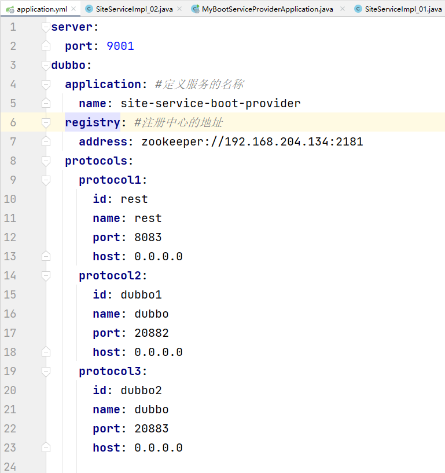Click the dubbo key on line 3
The height and width of the screenshot is (473, 445).
coord(68,65)
